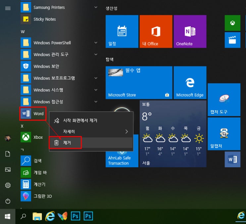
Task: Launch 그림판 3D app
Action: [x=59, y=196]
